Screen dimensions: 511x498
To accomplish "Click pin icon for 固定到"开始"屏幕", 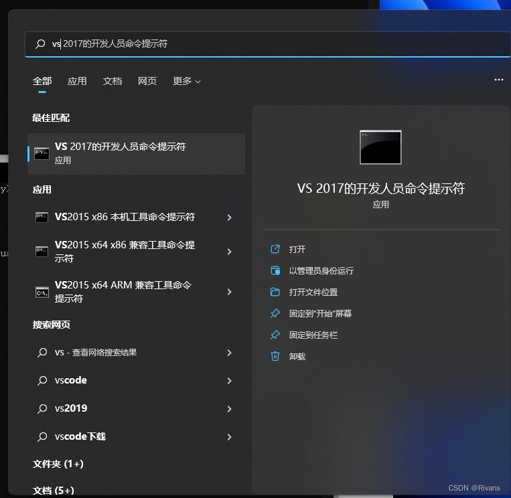I will tap(275, 313).
